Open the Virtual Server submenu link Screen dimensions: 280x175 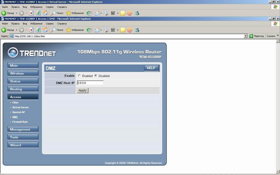point(20,107)
